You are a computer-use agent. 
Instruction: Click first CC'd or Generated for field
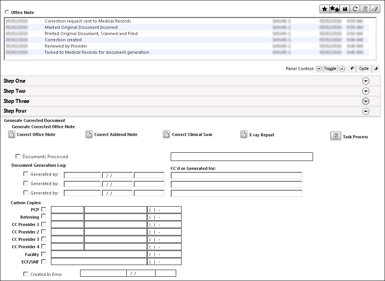click(x=236, y=175)
